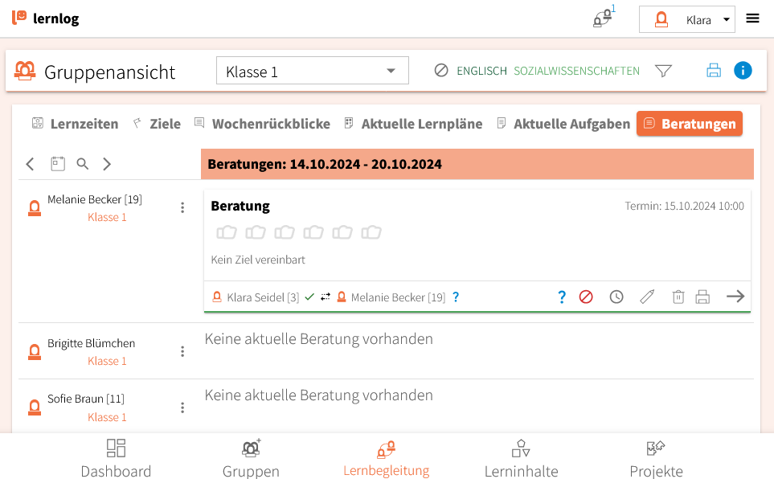Click the fourth thumbs-up rating icon
774x479 pixels.
[313, 232]
